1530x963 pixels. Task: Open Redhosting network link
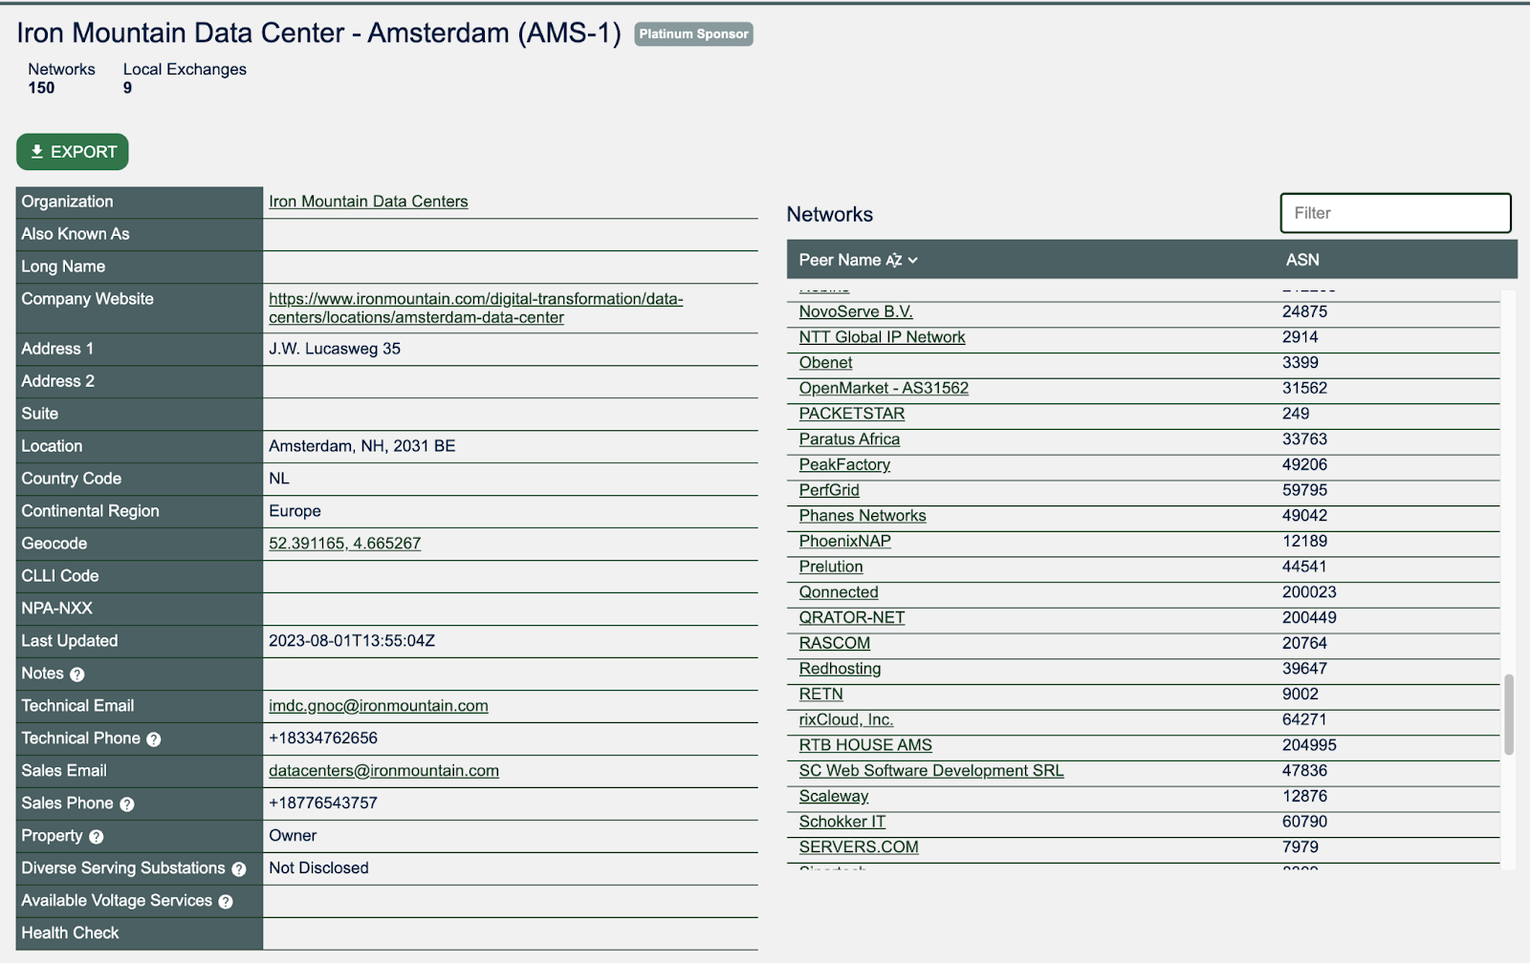(x=841, y=669)
